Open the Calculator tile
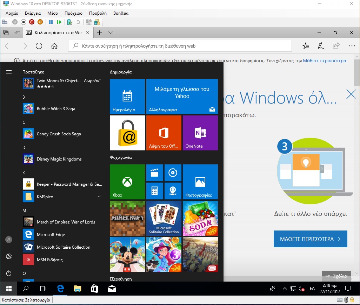Image resolution: width=360 pixels, height=305 pixels. [154, 191]
